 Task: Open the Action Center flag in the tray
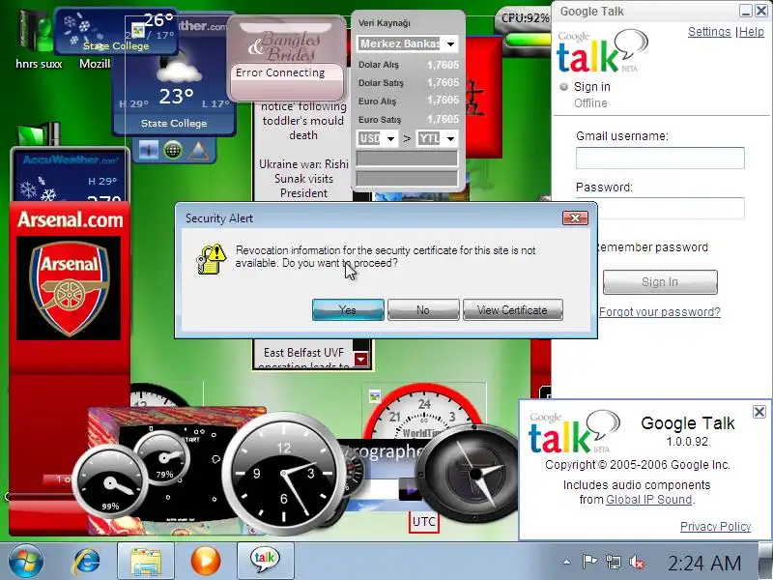(589, 562)
